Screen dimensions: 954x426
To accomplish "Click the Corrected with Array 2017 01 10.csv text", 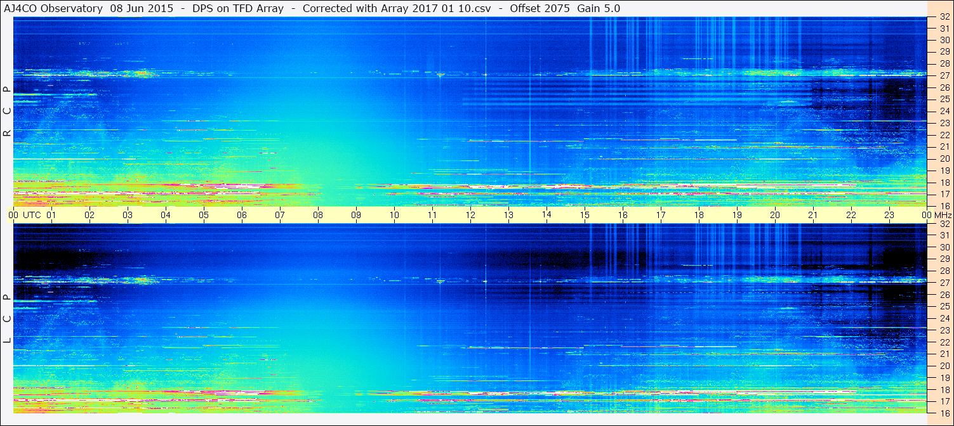I will click(x=397, y=9).
